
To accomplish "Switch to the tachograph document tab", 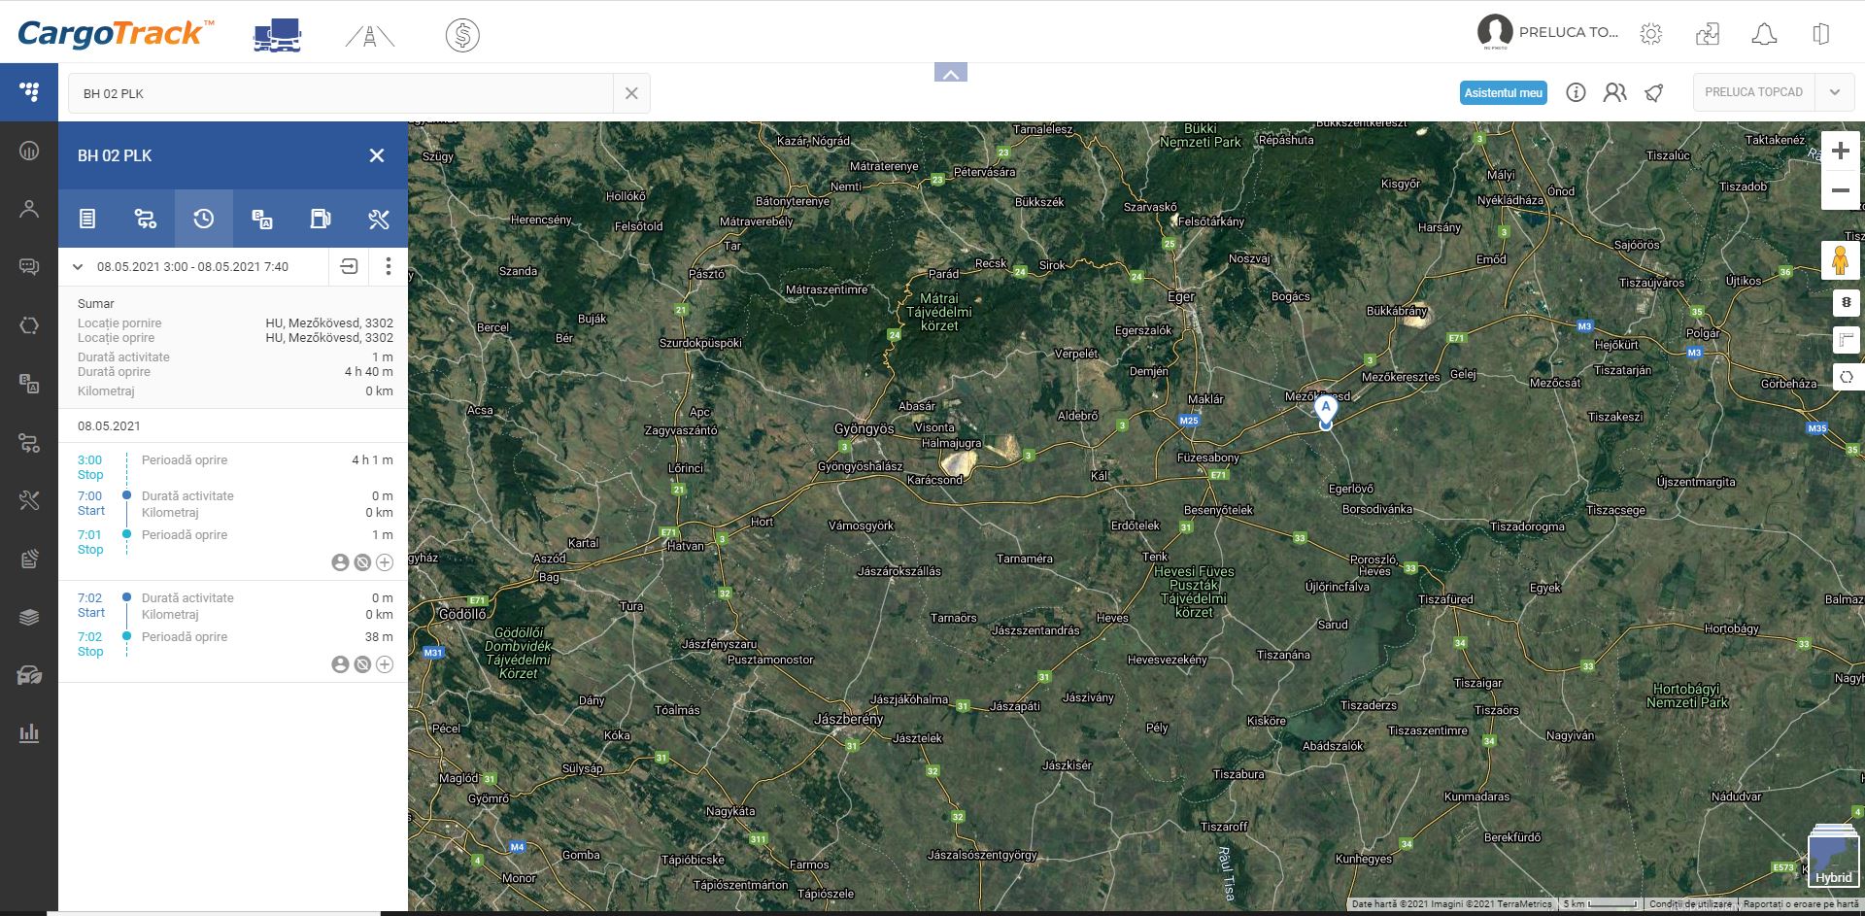I will pos(262,219).
